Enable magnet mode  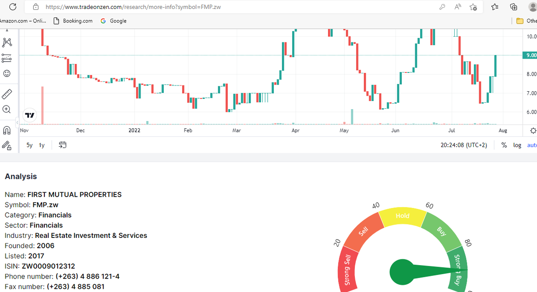7,130
